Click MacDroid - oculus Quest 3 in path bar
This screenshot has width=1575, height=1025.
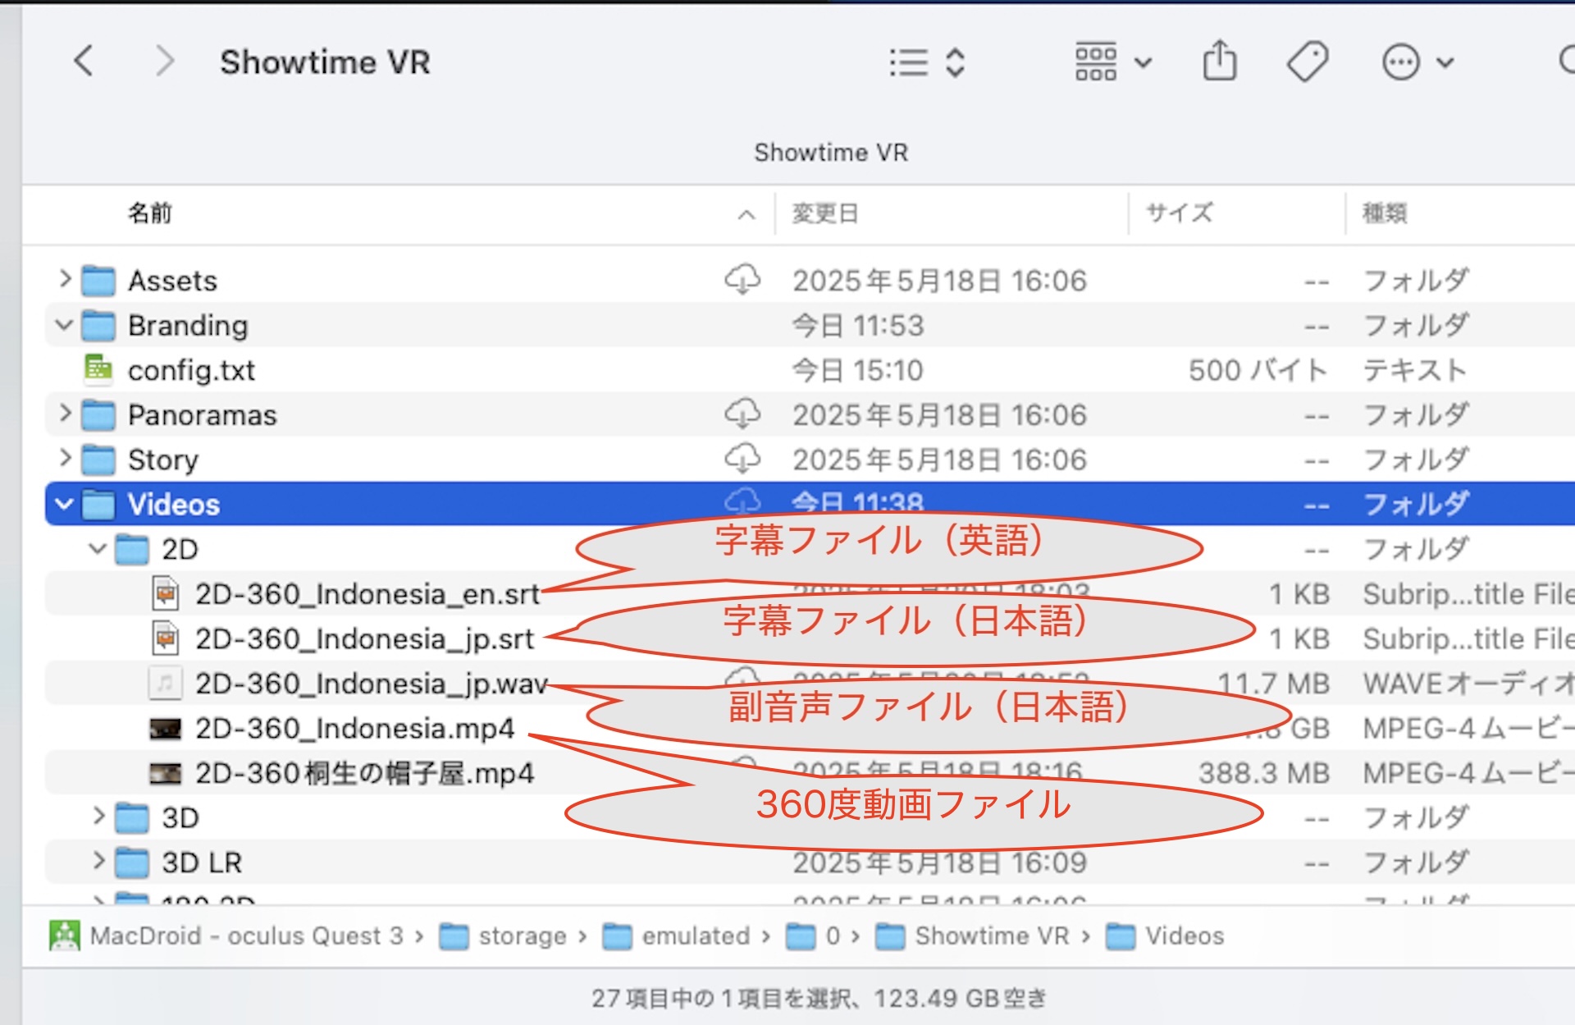click(227, 936)
